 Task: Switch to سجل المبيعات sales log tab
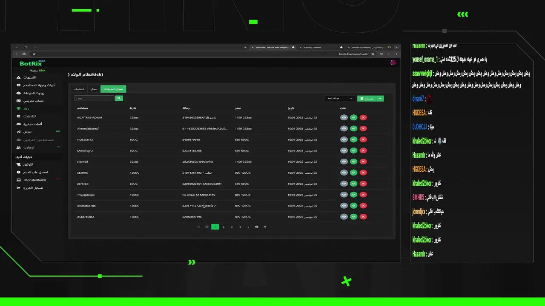pos(113,89)
